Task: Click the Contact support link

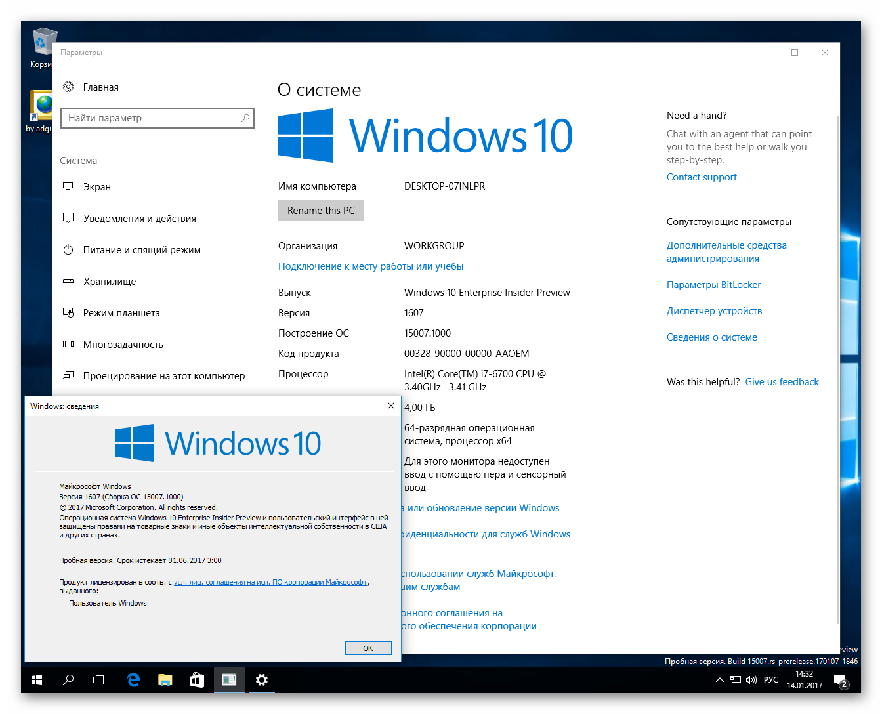Action: pos(702,177)
